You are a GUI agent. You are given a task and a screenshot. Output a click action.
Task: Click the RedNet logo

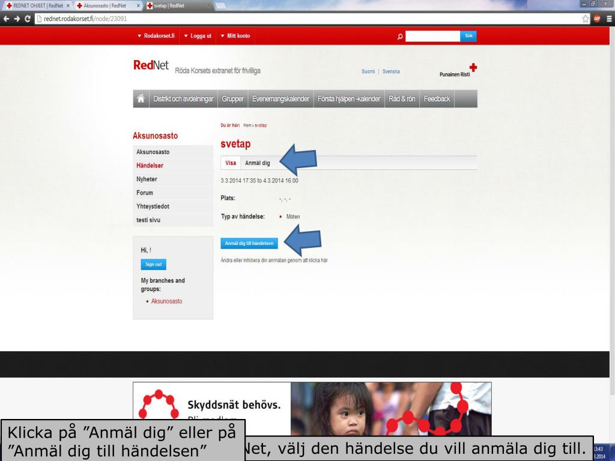click(x=151, y=65)
